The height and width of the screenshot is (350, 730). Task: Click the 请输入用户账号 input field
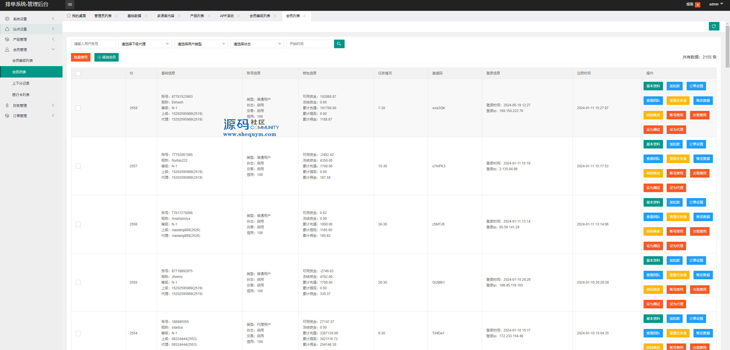click(x=94, y=44)
